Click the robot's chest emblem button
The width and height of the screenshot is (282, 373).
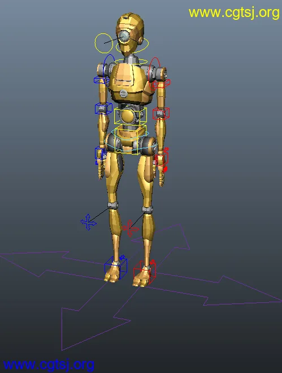(124, 93)
